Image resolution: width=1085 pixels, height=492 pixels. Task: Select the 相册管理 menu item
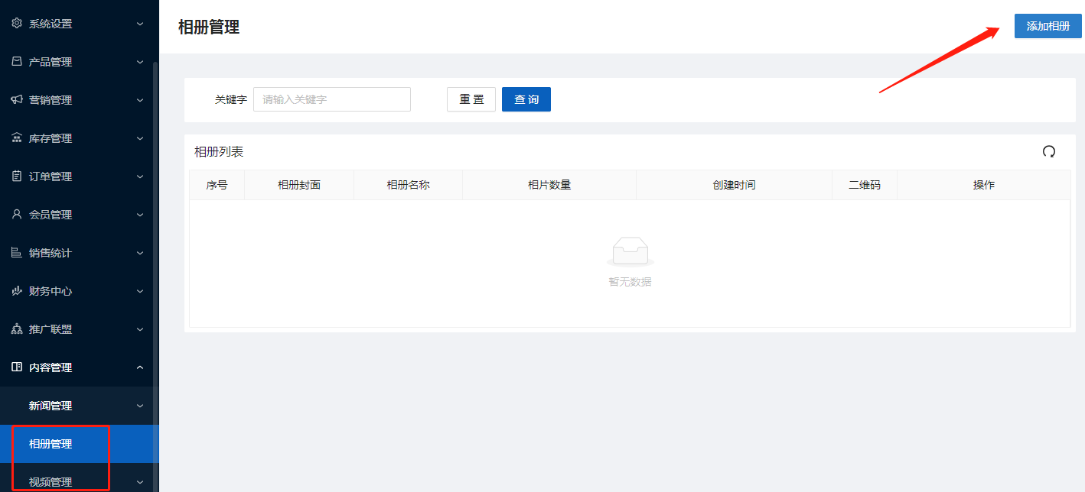tap(51, 444)
